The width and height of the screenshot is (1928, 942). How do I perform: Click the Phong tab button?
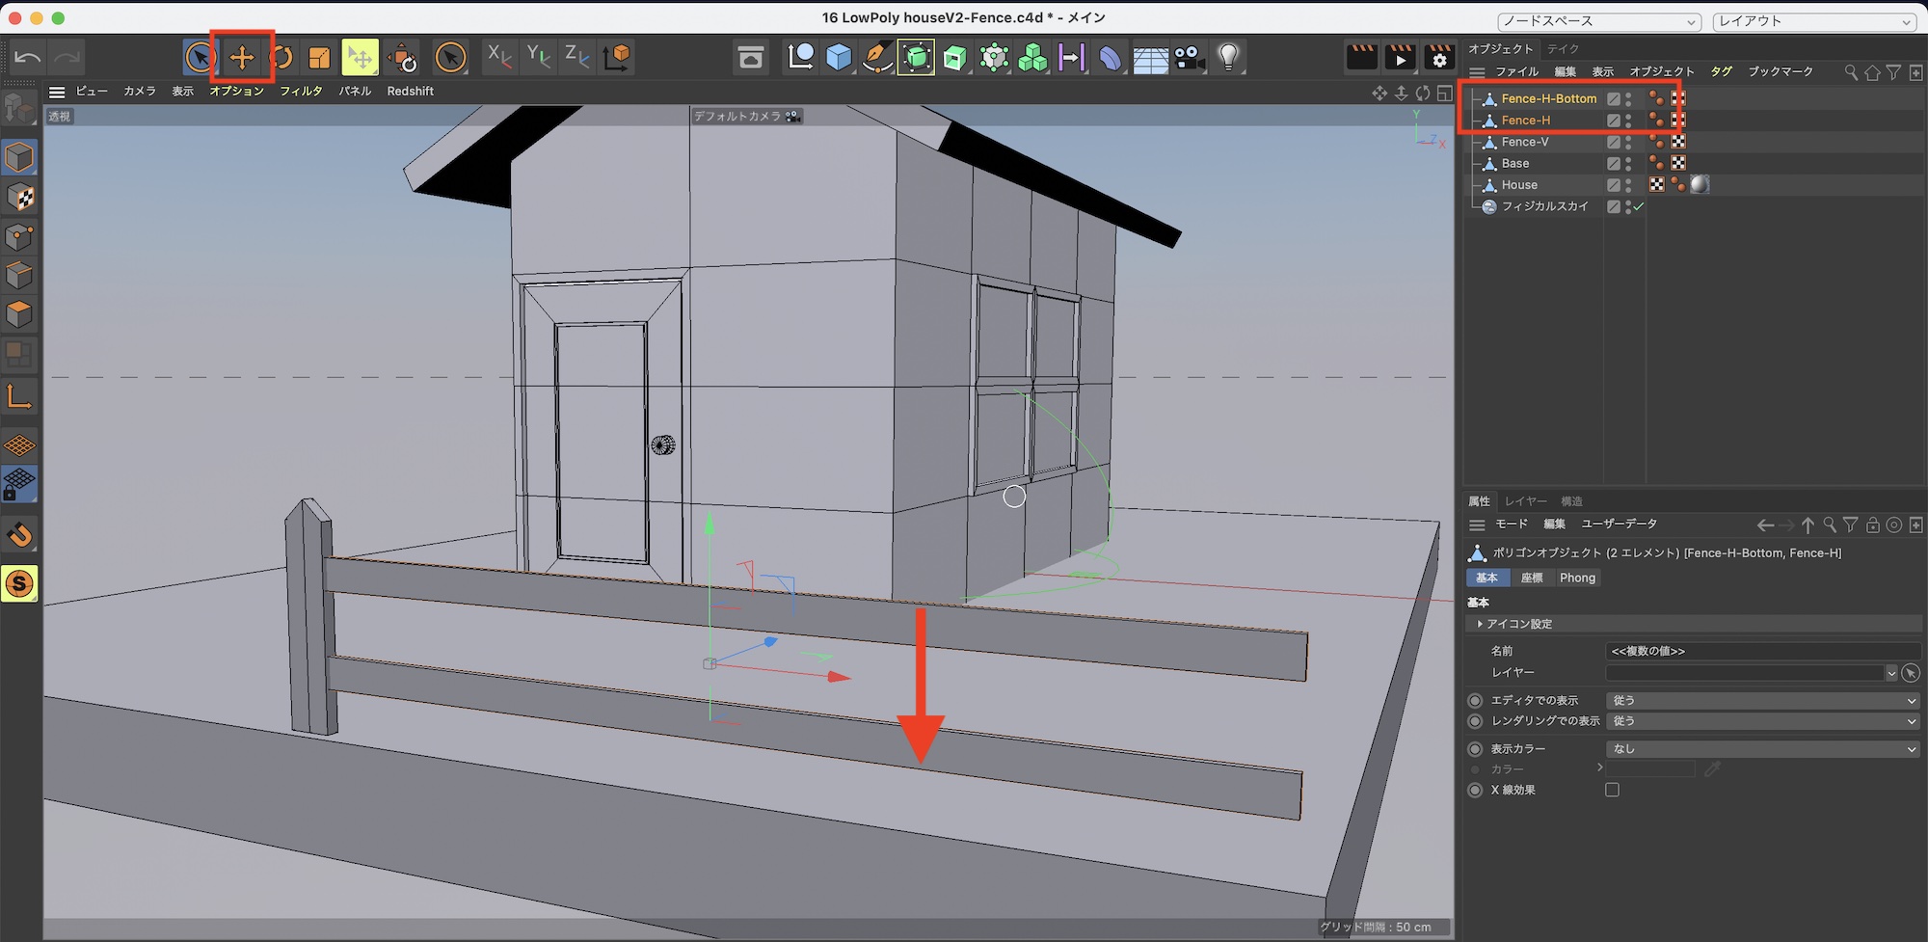(x=1577, y=578)
